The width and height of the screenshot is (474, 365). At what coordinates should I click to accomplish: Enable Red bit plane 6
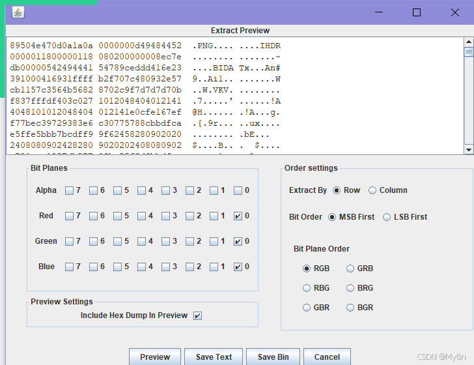coord(93,216)
